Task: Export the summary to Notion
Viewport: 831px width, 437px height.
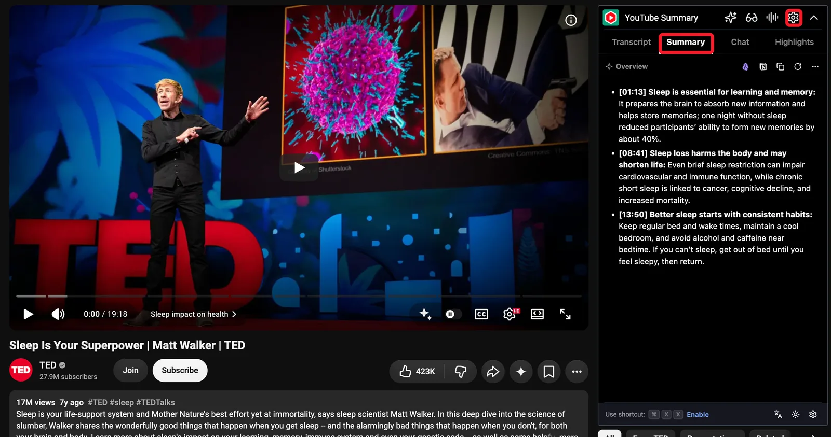Action: pos(763,66)
